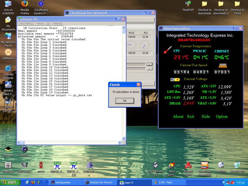Click the 3.JPG - Paint taskbar button

pyautogui.click(x=169, y=182)
